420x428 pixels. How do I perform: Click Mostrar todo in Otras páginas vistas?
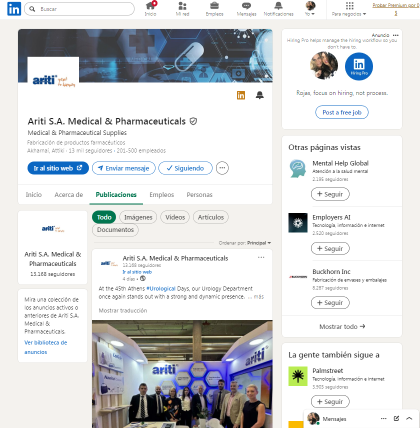(x=342, y=326)
